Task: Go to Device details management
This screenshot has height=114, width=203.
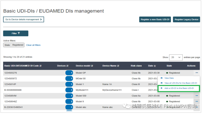Action: 23,20
